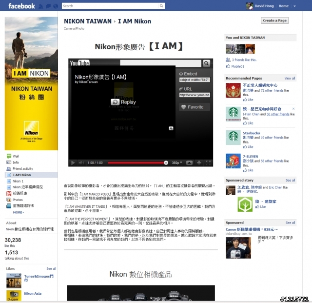This screenshot has height=303, width=312.
Task: Click the video progress slider handle
Action: pos(166,163)
